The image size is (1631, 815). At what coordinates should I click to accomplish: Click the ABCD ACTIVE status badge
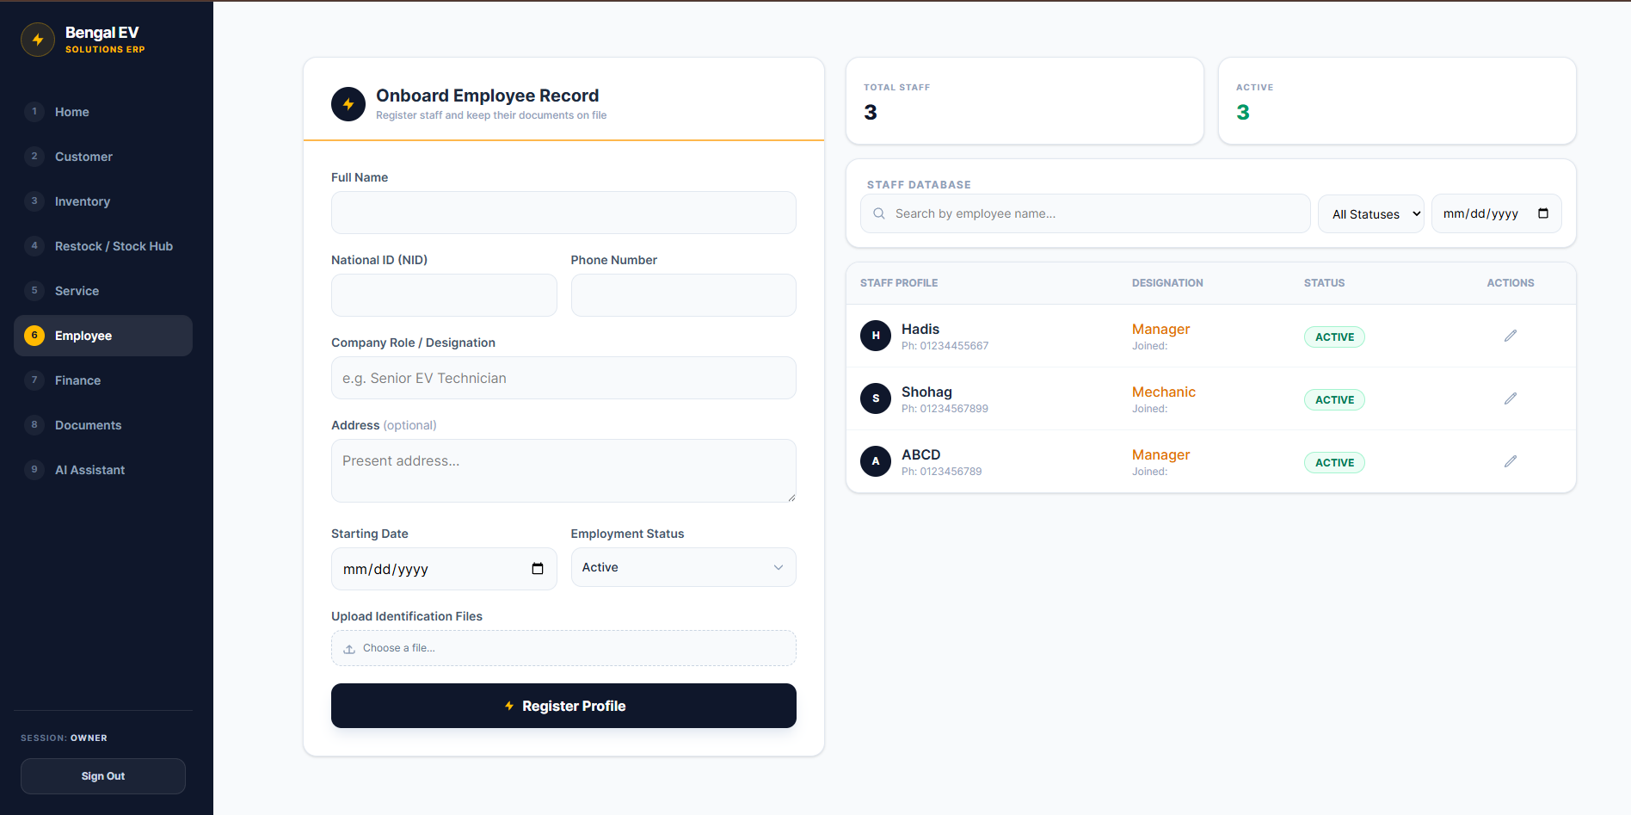tap(1334, 463)
